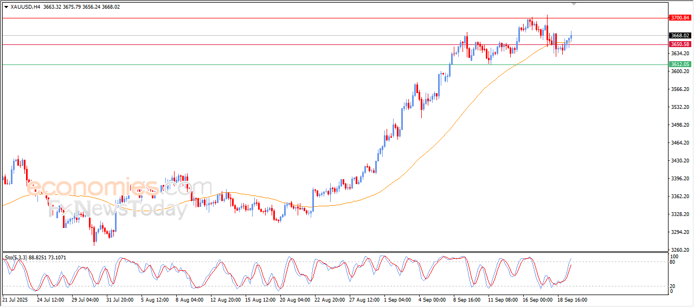The width and height of the screenshot is (694, 307).
Task: Select the XAUUSD,H4 chart title text
Action: coord(25,7)
